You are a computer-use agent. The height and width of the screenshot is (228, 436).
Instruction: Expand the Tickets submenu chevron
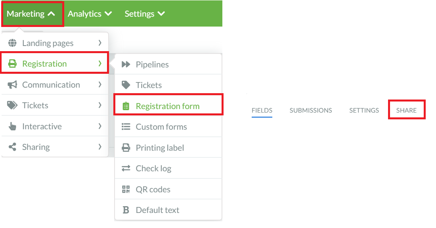tap(100, 105)
